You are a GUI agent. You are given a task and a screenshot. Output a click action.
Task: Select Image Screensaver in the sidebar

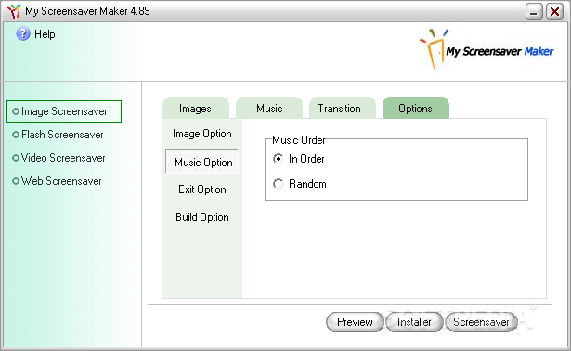point(64,111)
